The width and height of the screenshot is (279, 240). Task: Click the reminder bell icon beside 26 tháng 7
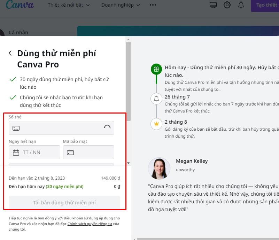pyautogui.click(x=156, y=99)
